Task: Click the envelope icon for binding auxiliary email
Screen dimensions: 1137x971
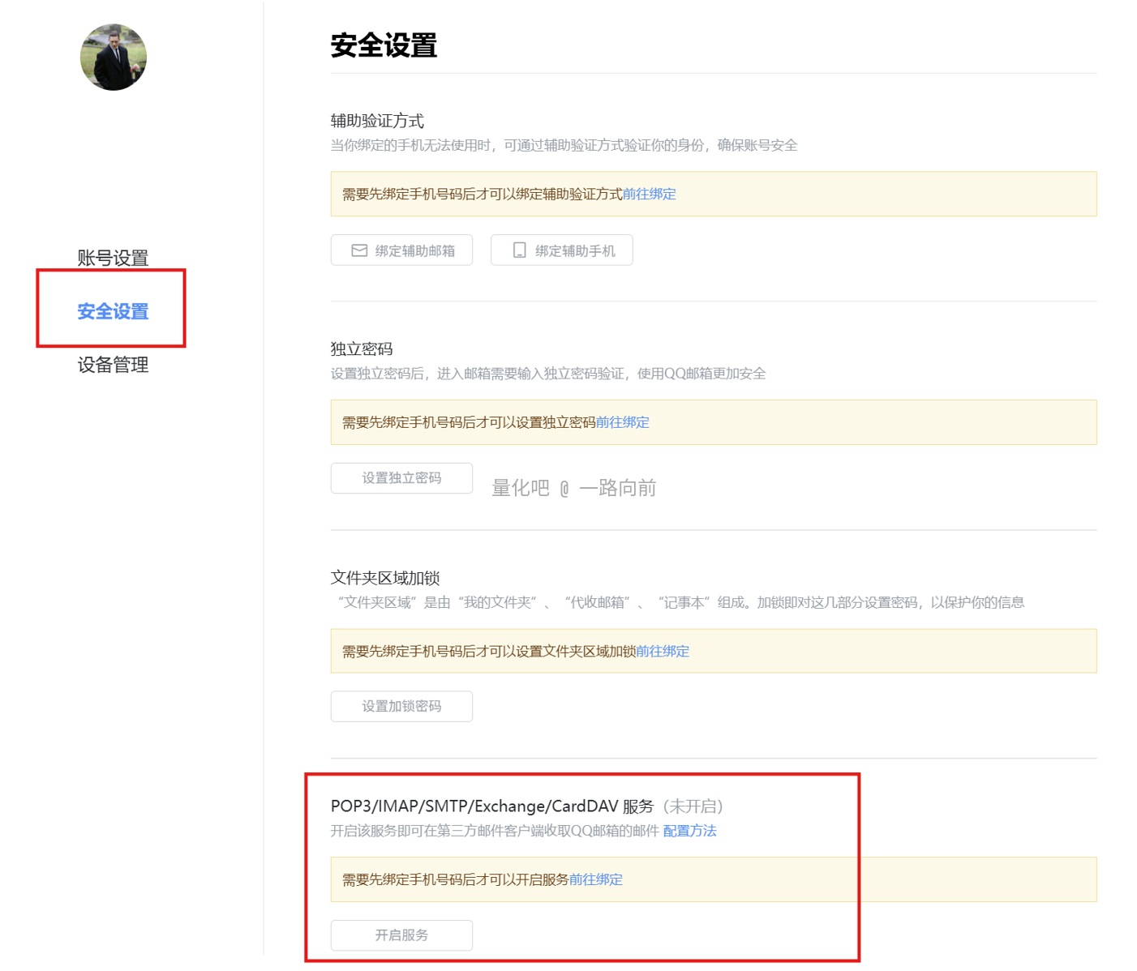Action: (359, 250)
